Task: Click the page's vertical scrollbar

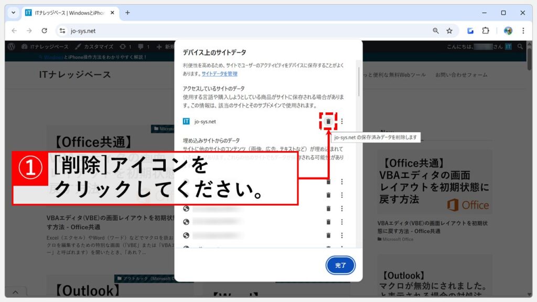Action: pyautogui.click(x=530, y=59)
